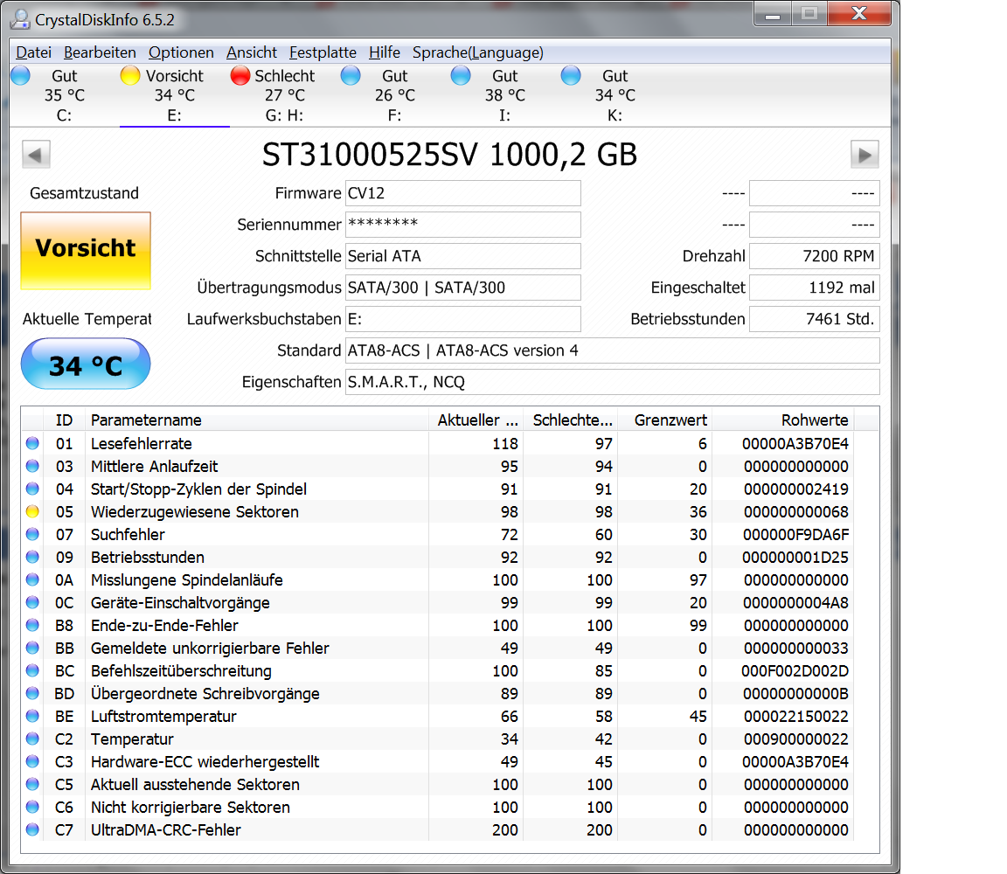Select the Suchfehler parameter name
Screen dimensions: 1007x874
[x=128, y=534]
